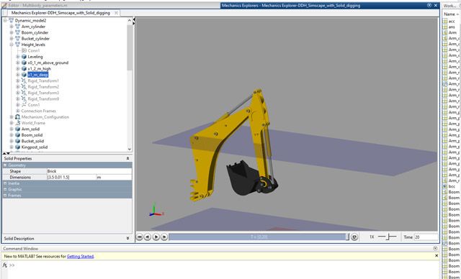Close the Mechanics Explorer document tab
The image size is (461, 279).
(116, 13)
